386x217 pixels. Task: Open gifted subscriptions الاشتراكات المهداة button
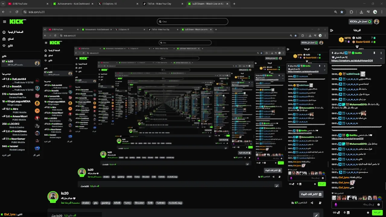(x=311, y=194)
